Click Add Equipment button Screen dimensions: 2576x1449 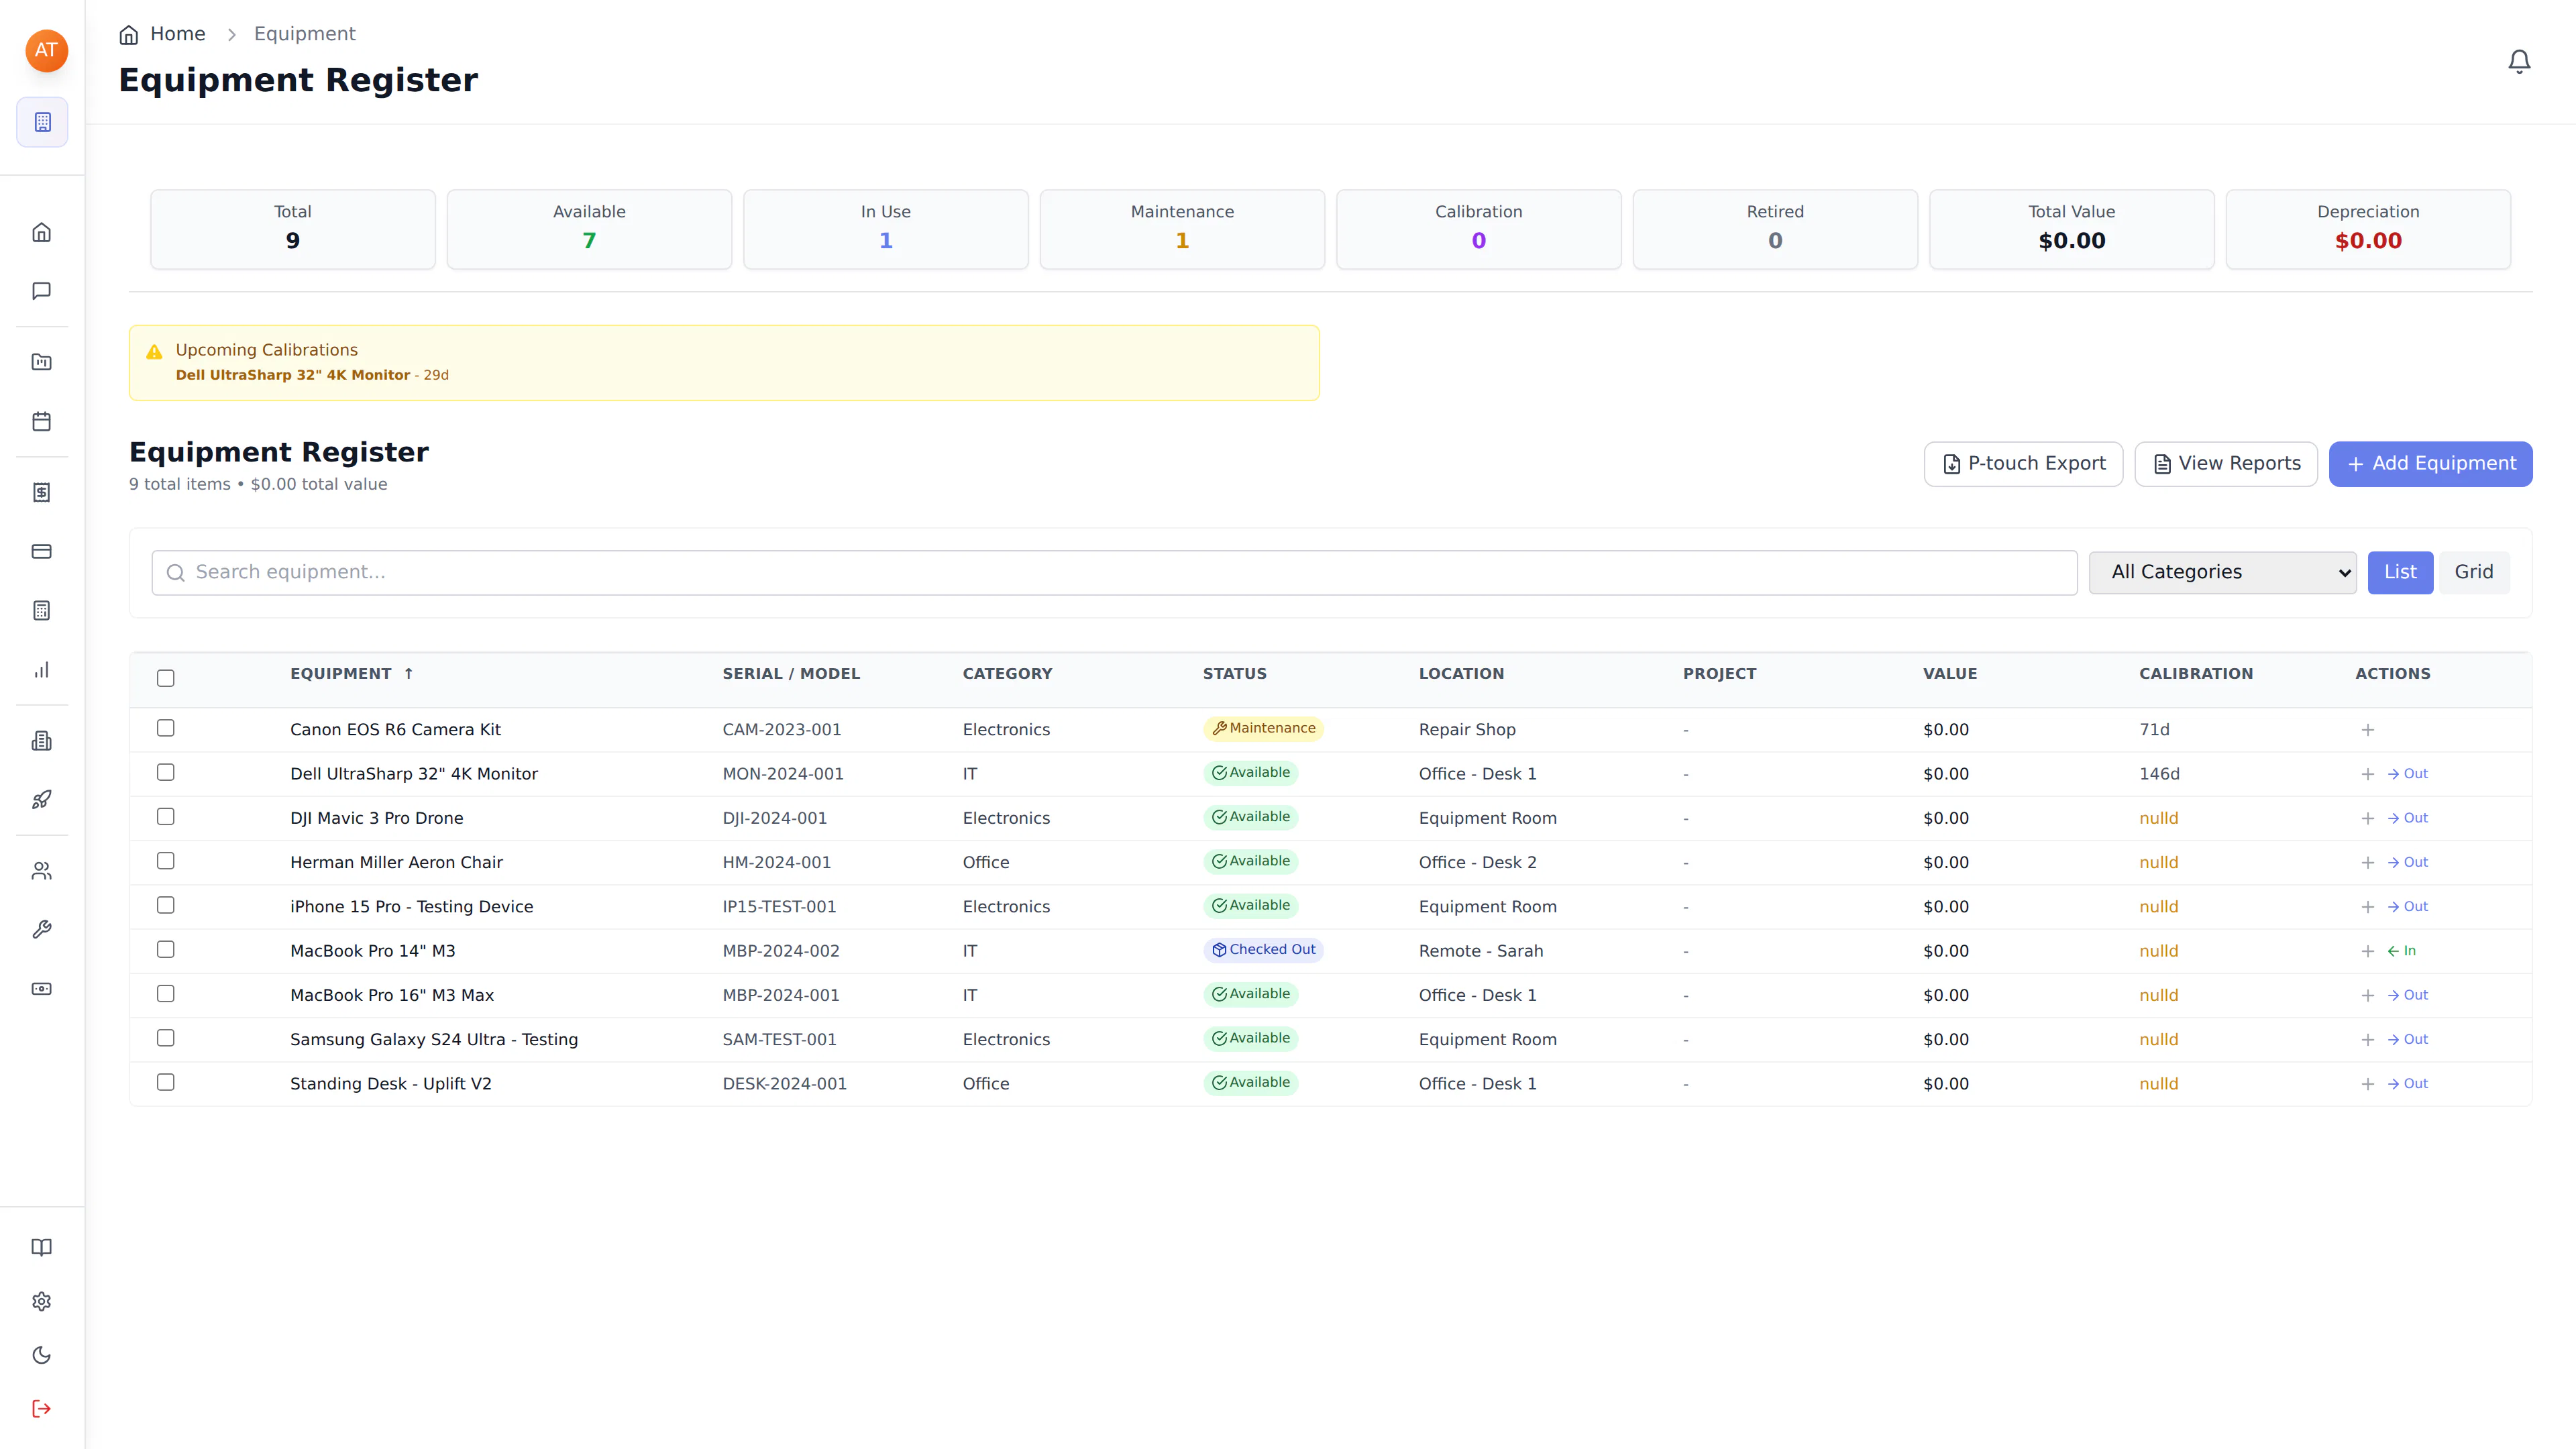pos(2430,464)
